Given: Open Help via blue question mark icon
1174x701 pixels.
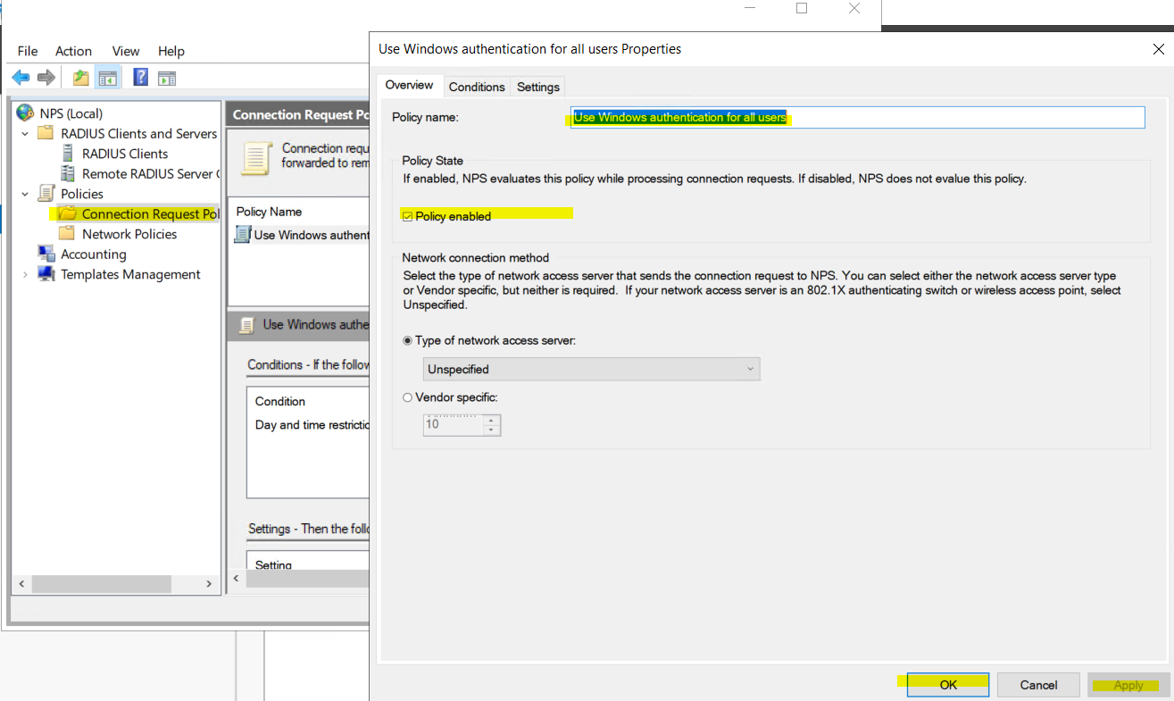Looking at the screenshot, I should click(x=140, y=78).
